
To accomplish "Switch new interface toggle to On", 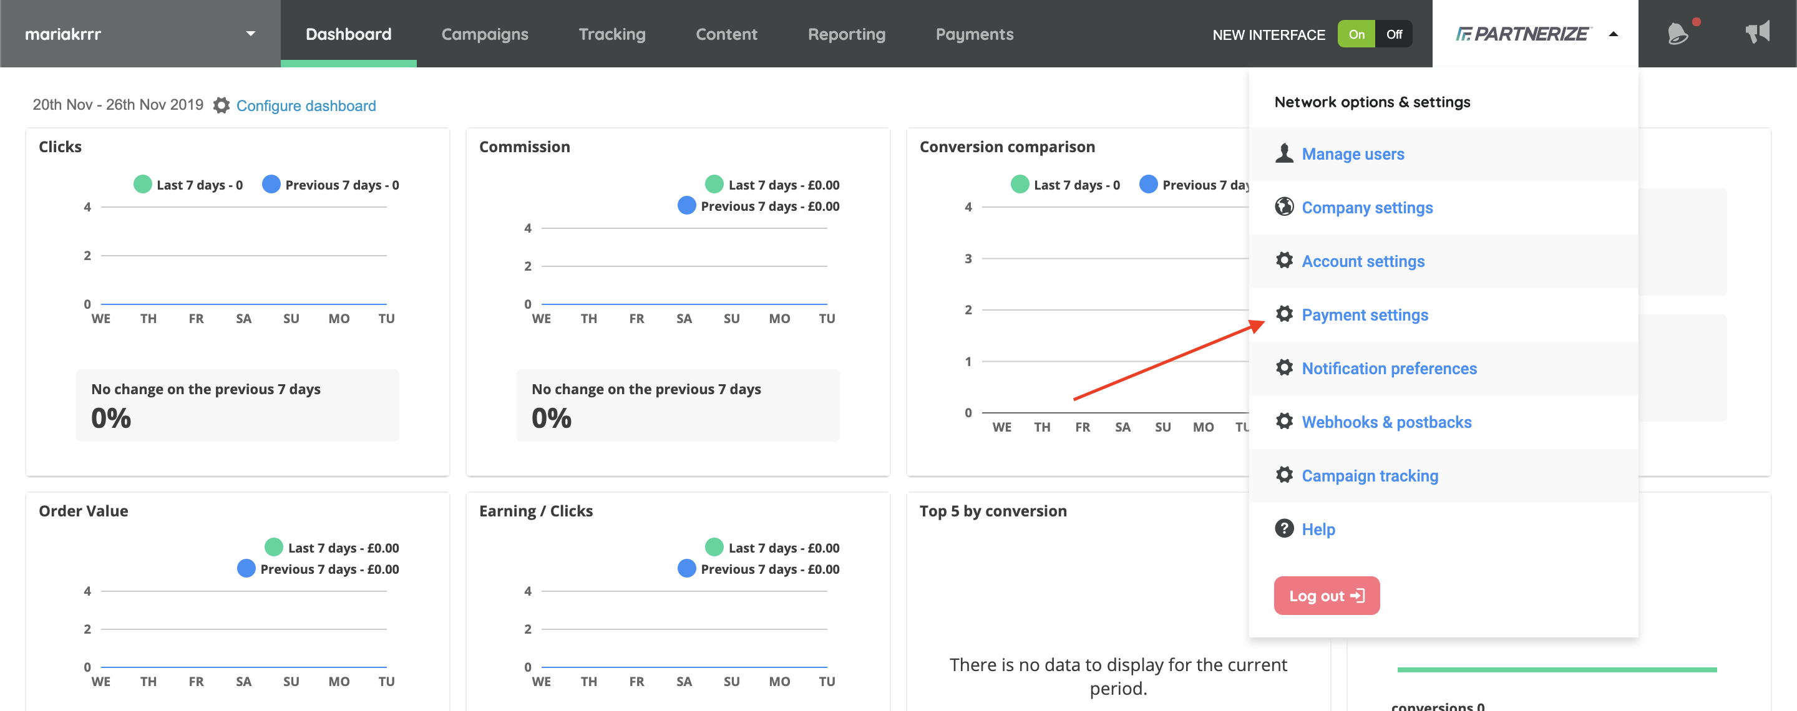I will (x=1355, y=34).
